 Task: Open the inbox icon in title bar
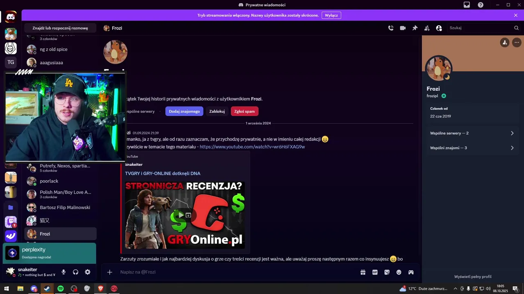pos(467,5)
